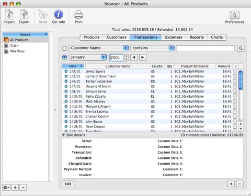Check the box in John Boyce row
This screenshot has height=196, width=251.
pos(235,121)
